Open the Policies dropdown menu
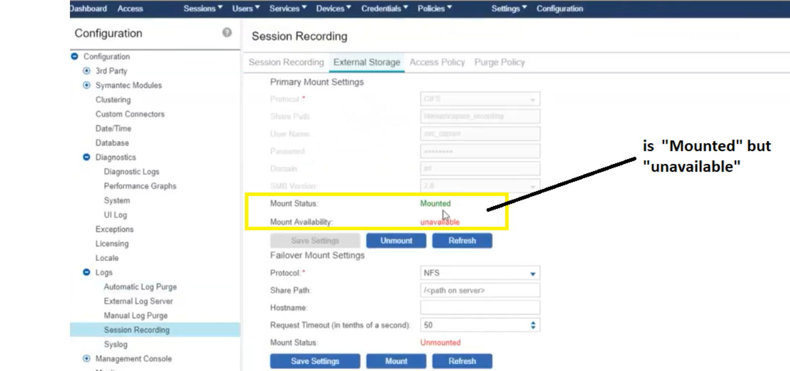Image resolution: width=790 pixels, height=371 pixels. [435, 9]
